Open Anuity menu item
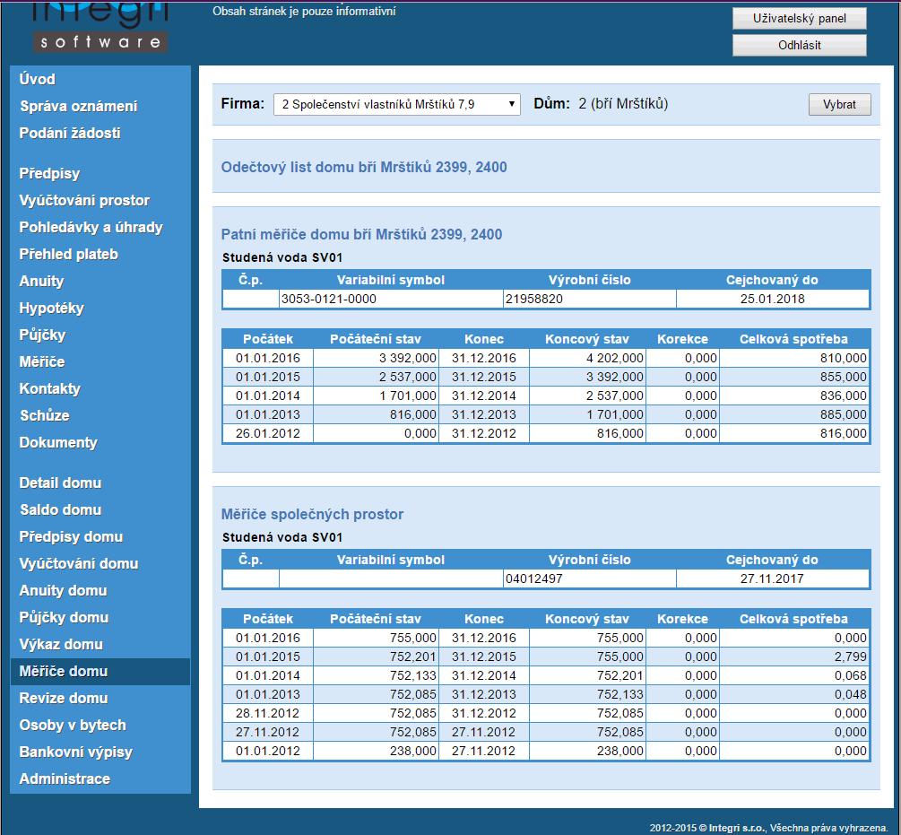901x835 pixels. (41, 282)
